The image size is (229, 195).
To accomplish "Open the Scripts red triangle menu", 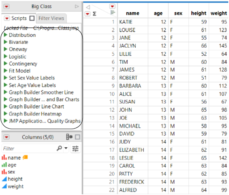I will pyautogui.click(x=7, y=18).
